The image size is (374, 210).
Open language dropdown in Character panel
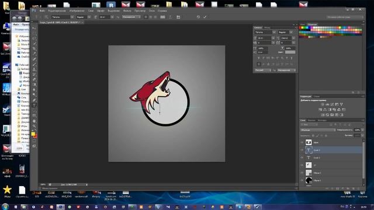tap(262, 70)
